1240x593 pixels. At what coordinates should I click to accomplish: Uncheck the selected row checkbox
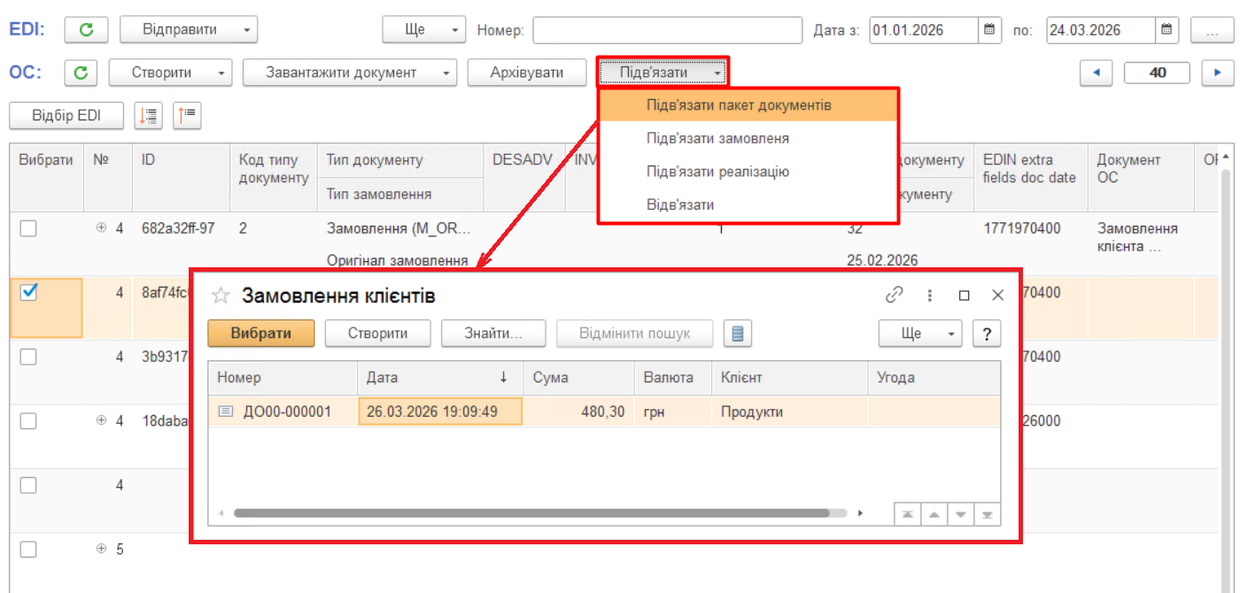28,292
